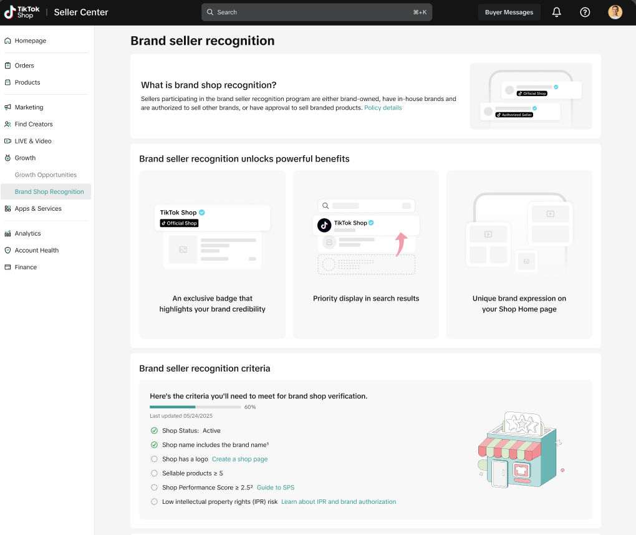Open Growth Opportunities submenu item

[x=46, y=175]
